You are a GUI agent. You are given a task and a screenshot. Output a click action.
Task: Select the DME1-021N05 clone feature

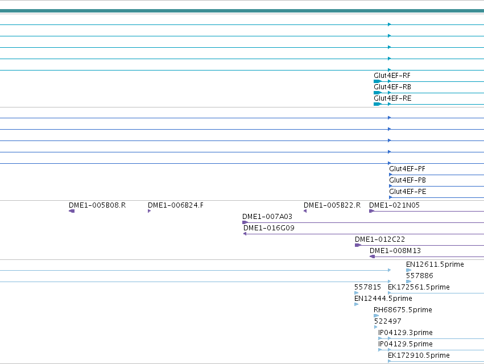click(x=395, y=205)
